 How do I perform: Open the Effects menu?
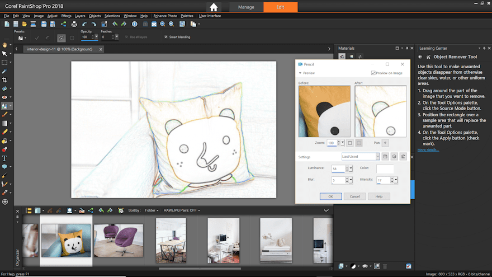coord(66,16)
